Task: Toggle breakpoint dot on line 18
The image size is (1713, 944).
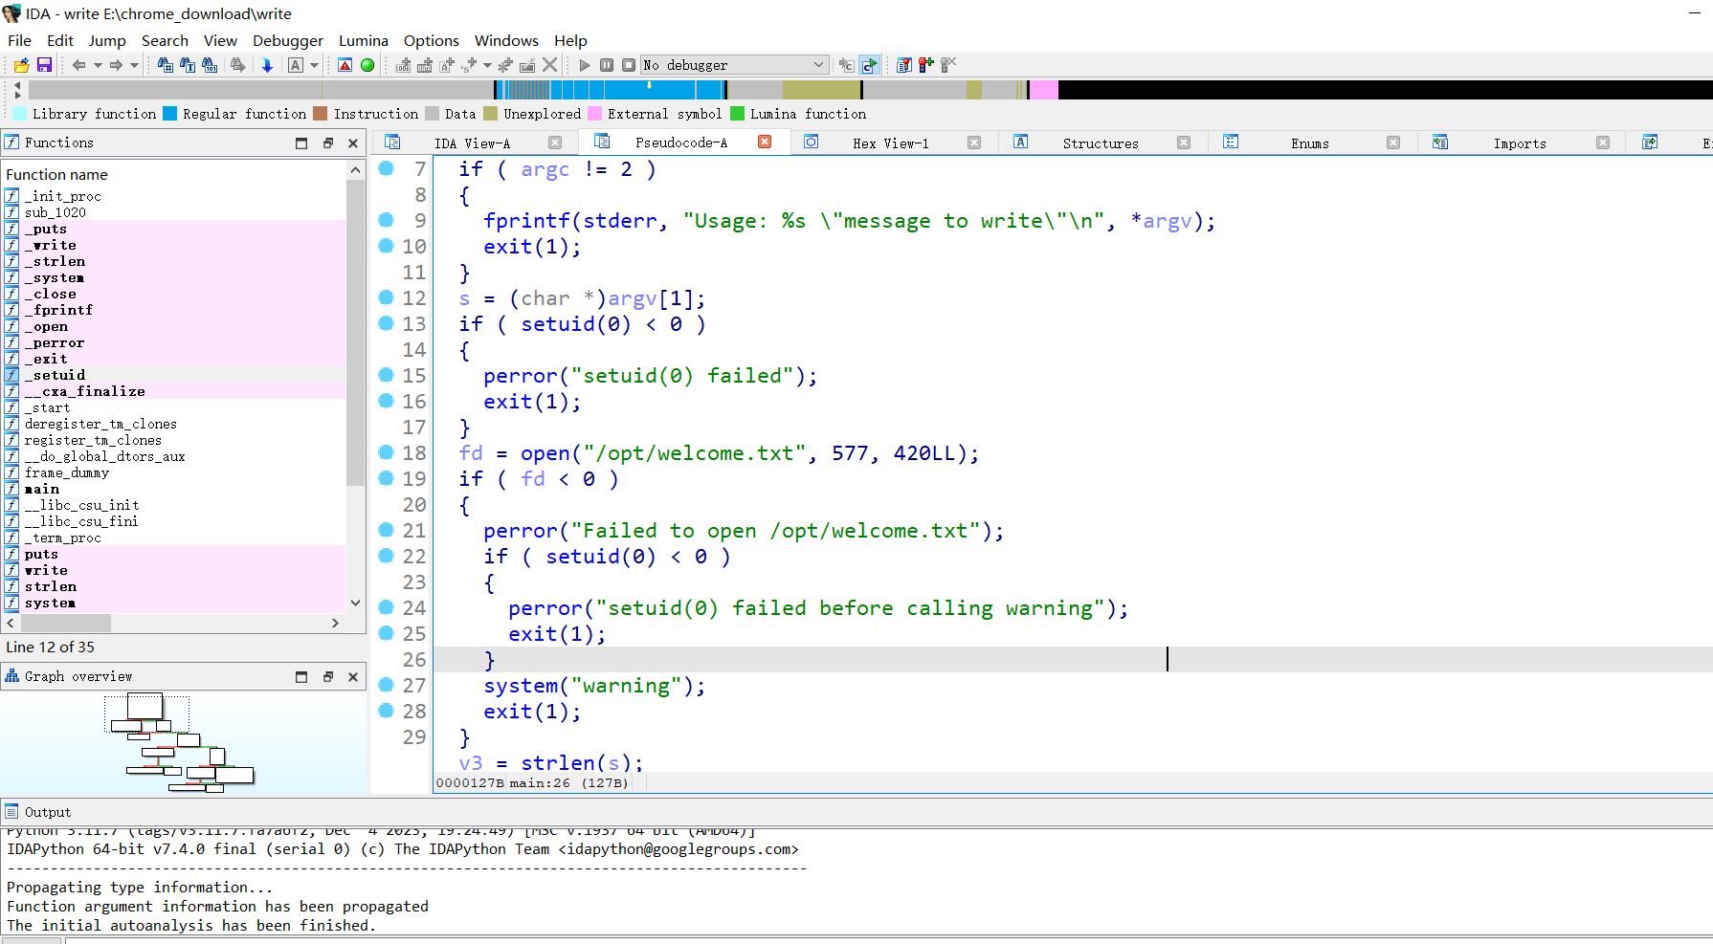Action: click(387, 452)
